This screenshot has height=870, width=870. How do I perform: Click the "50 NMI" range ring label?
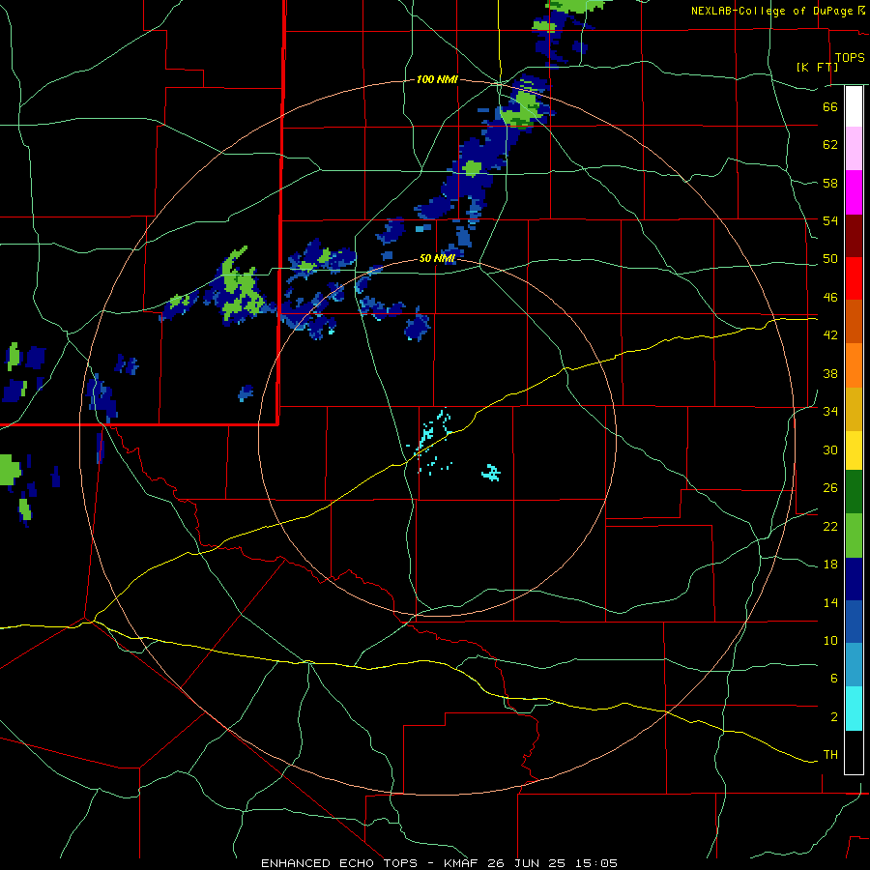[437, 258]
